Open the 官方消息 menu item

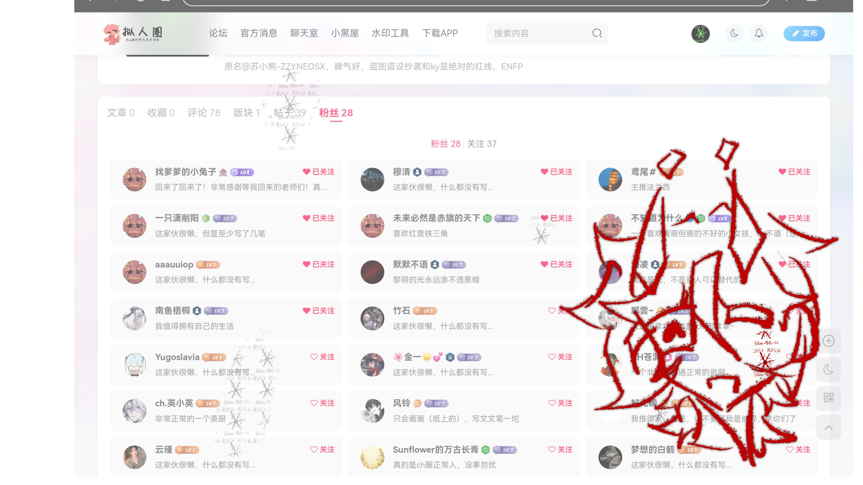click(259, 33)
